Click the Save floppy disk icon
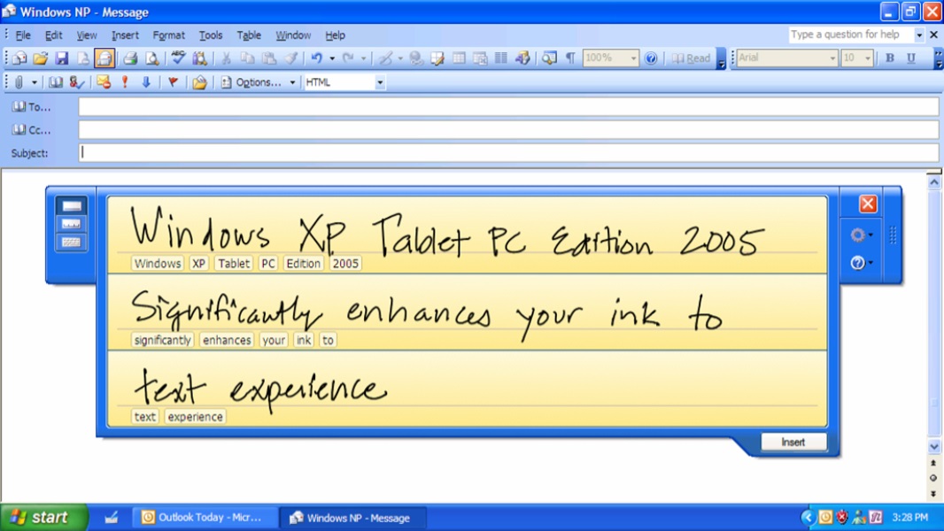 pyautogui.click(x=62, y=58)
